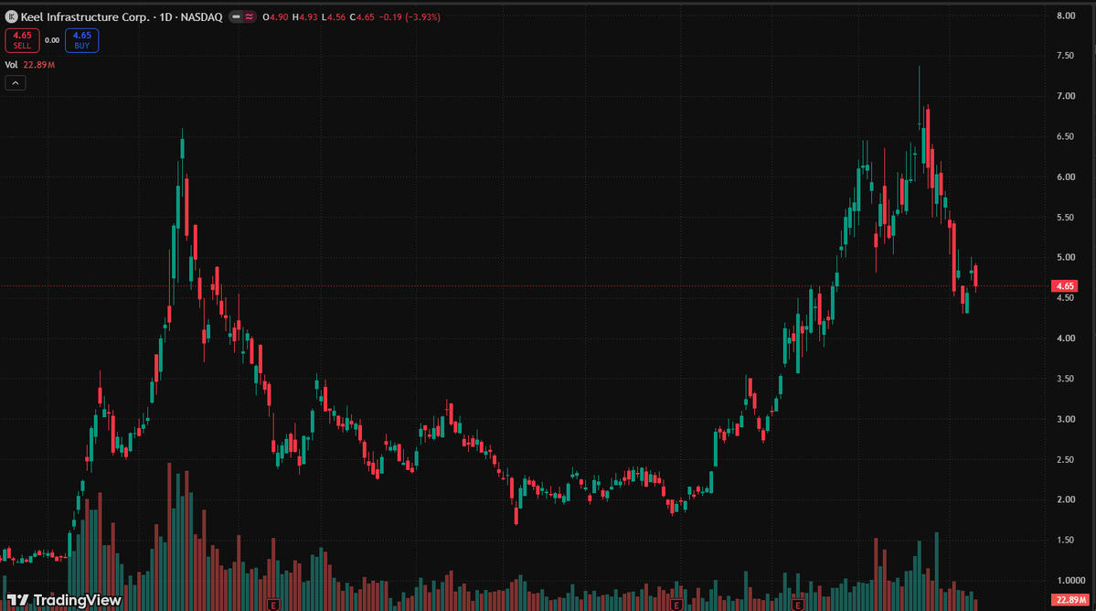This screenshot has height=611, width=1096.
Task: Click the 2.50 price axis label
Action: tap(1066, 459)
